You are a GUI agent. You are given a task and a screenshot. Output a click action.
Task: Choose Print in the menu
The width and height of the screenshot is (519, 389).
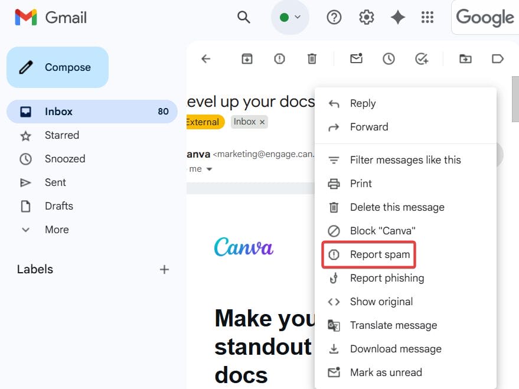point(406,184)
